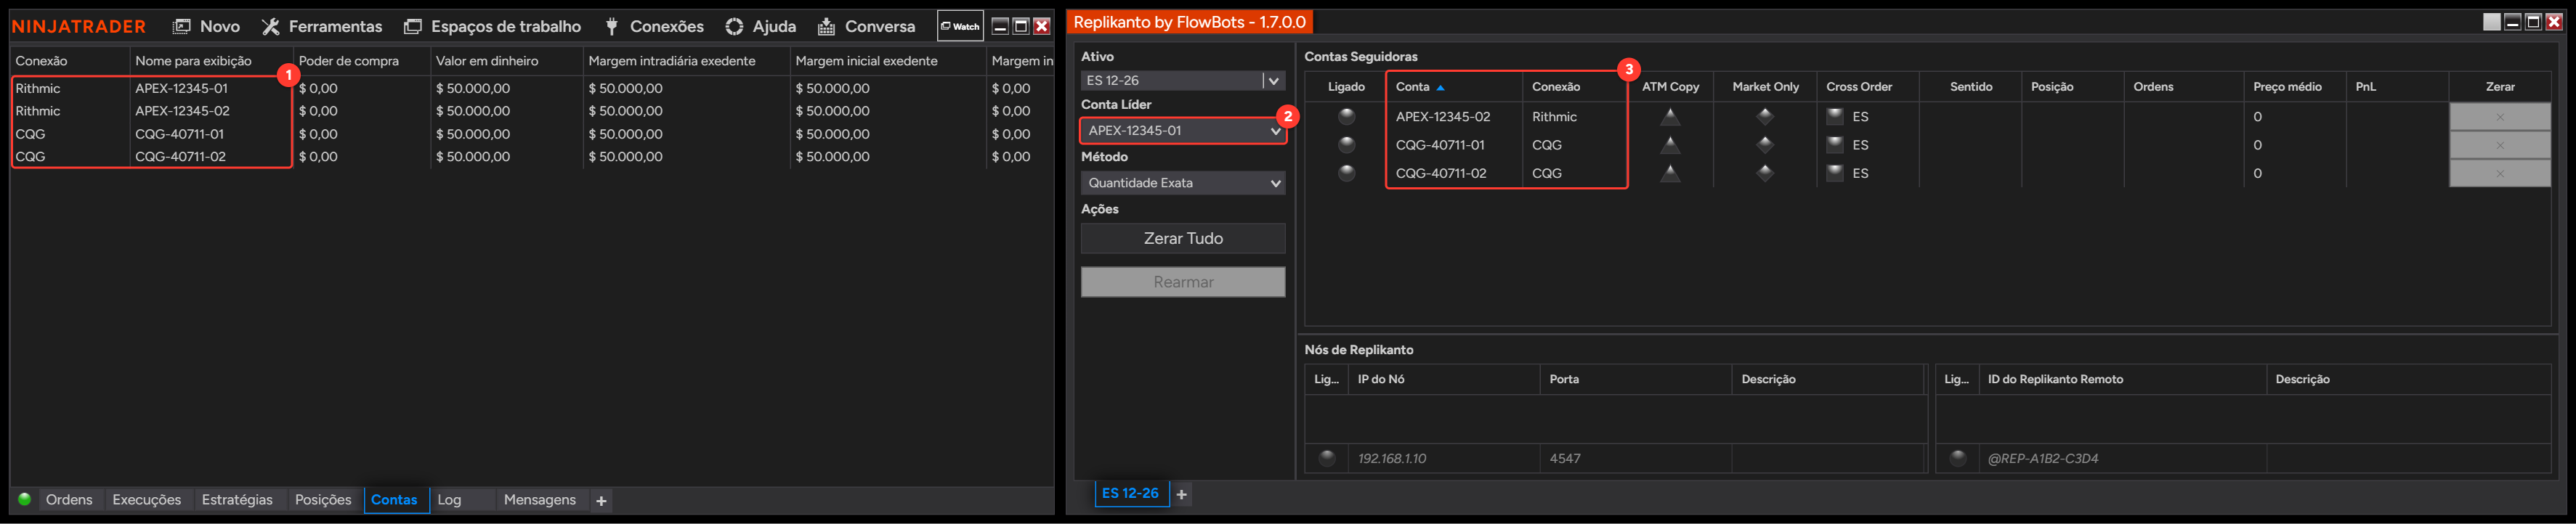This screenshot has height=524, width=2576.
Task: Toggle Ligado for CQG-40711-01
Action: (1346, 144)
